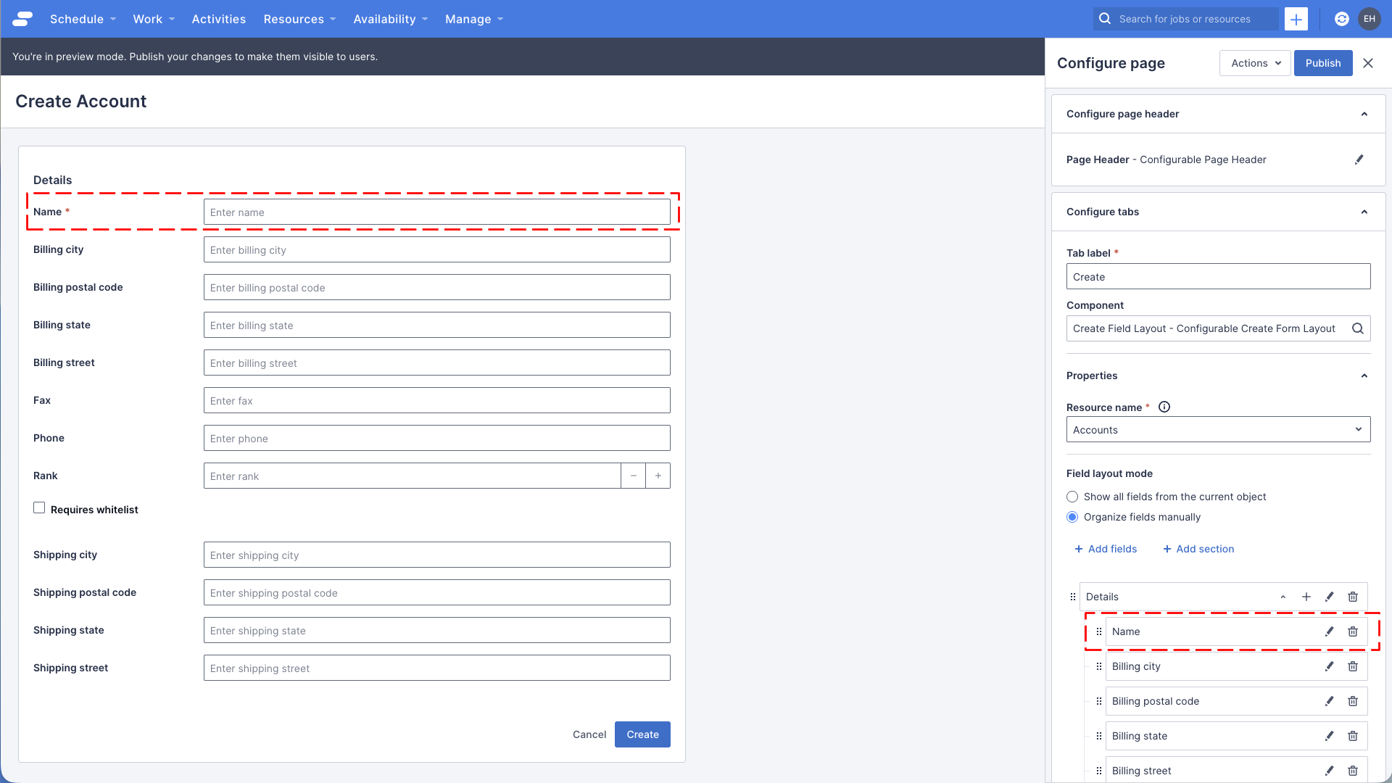Delete the Billing city field

pos(1353,666)
